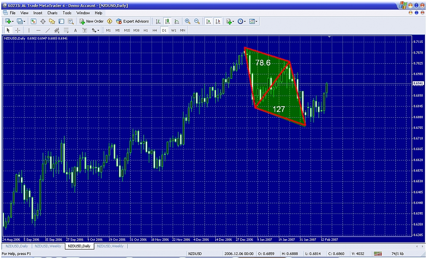
Task: Open the Insert menu
Action: coord(38,13)
